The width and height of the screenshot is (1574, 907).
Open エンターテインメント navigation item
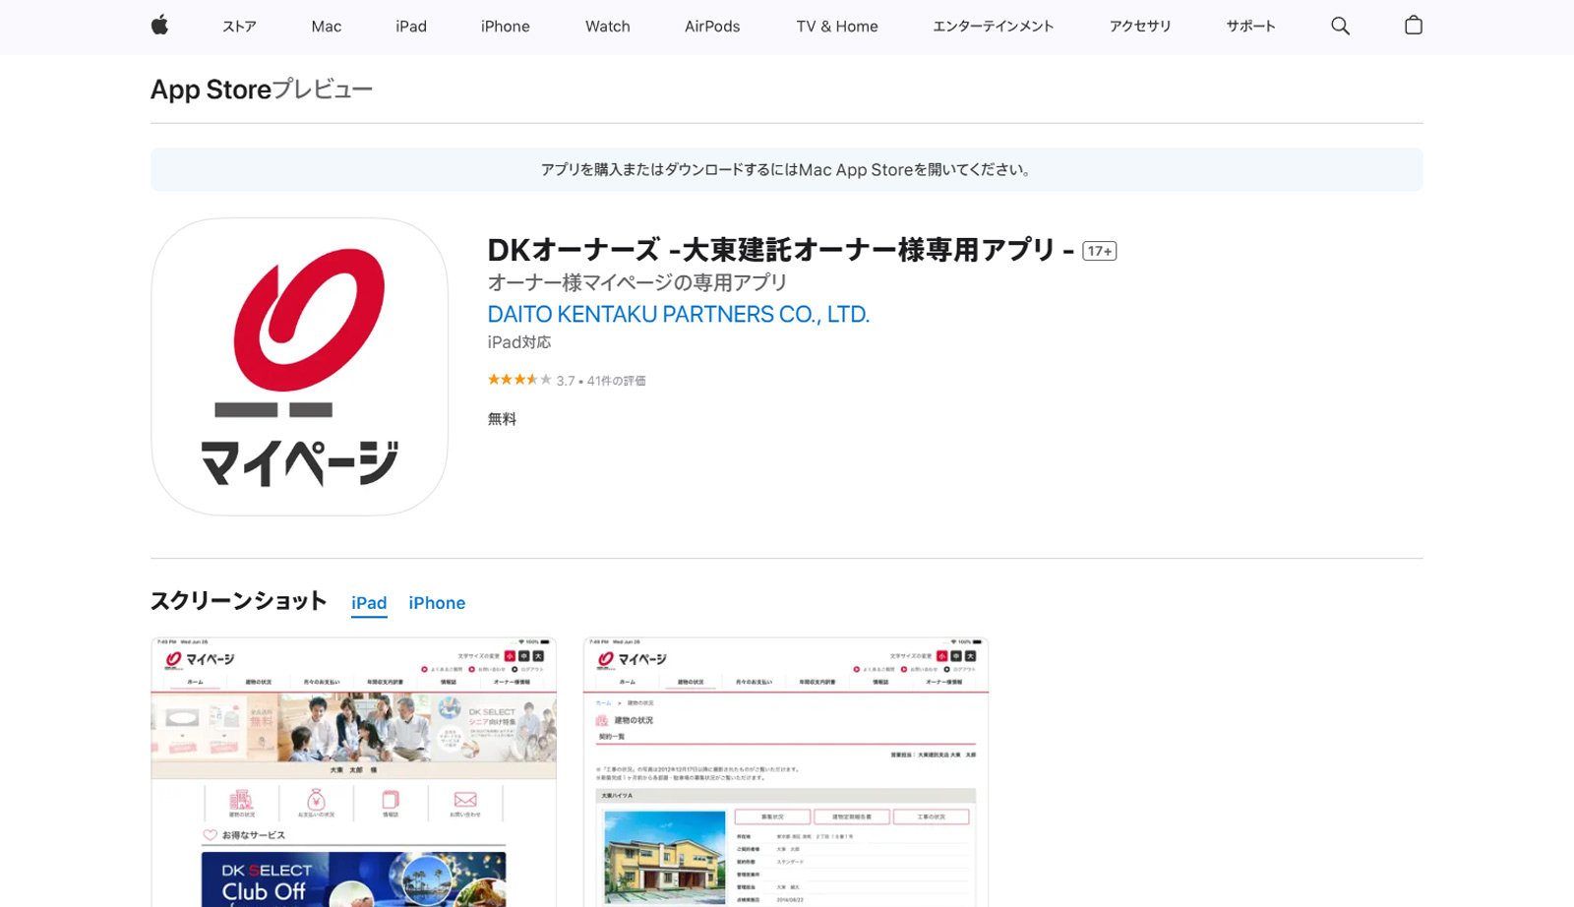click(994, 27)
